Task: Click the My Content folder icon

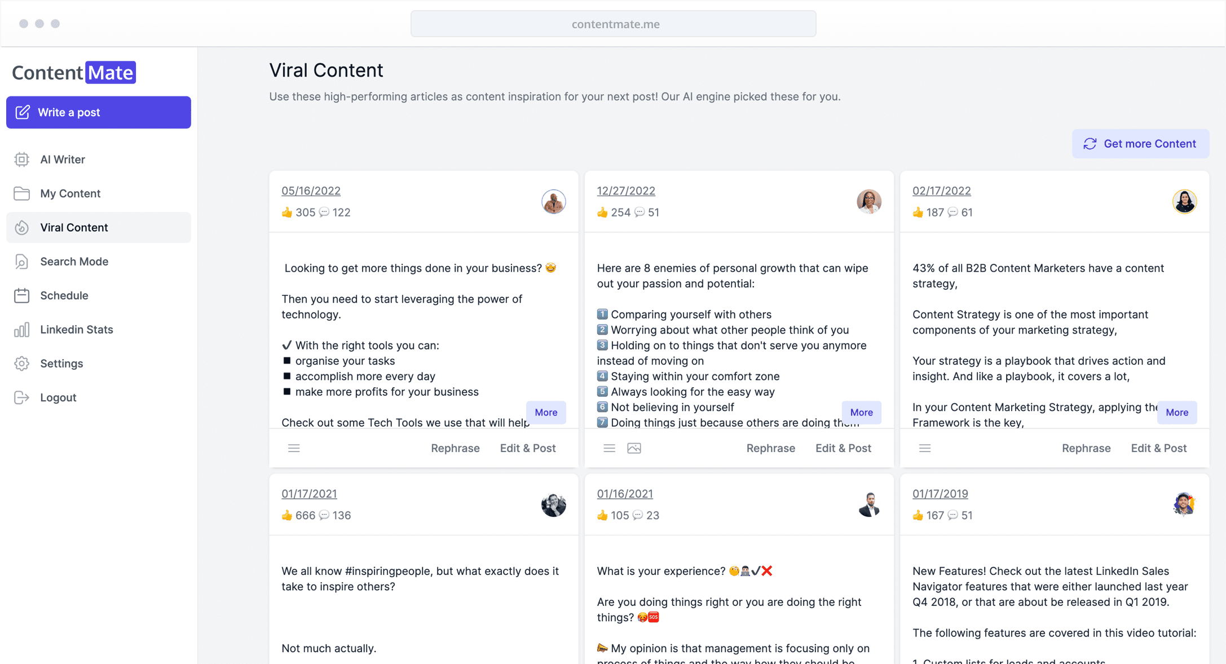Action: click(x=21, y=193)
